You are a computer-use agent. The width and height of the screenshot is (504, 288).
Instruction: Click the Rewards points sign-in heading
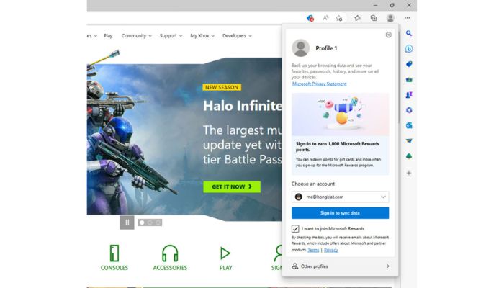click(338, 147)
